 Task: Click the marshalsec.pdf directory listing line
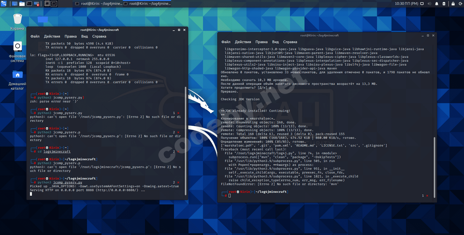pos(304,146)
